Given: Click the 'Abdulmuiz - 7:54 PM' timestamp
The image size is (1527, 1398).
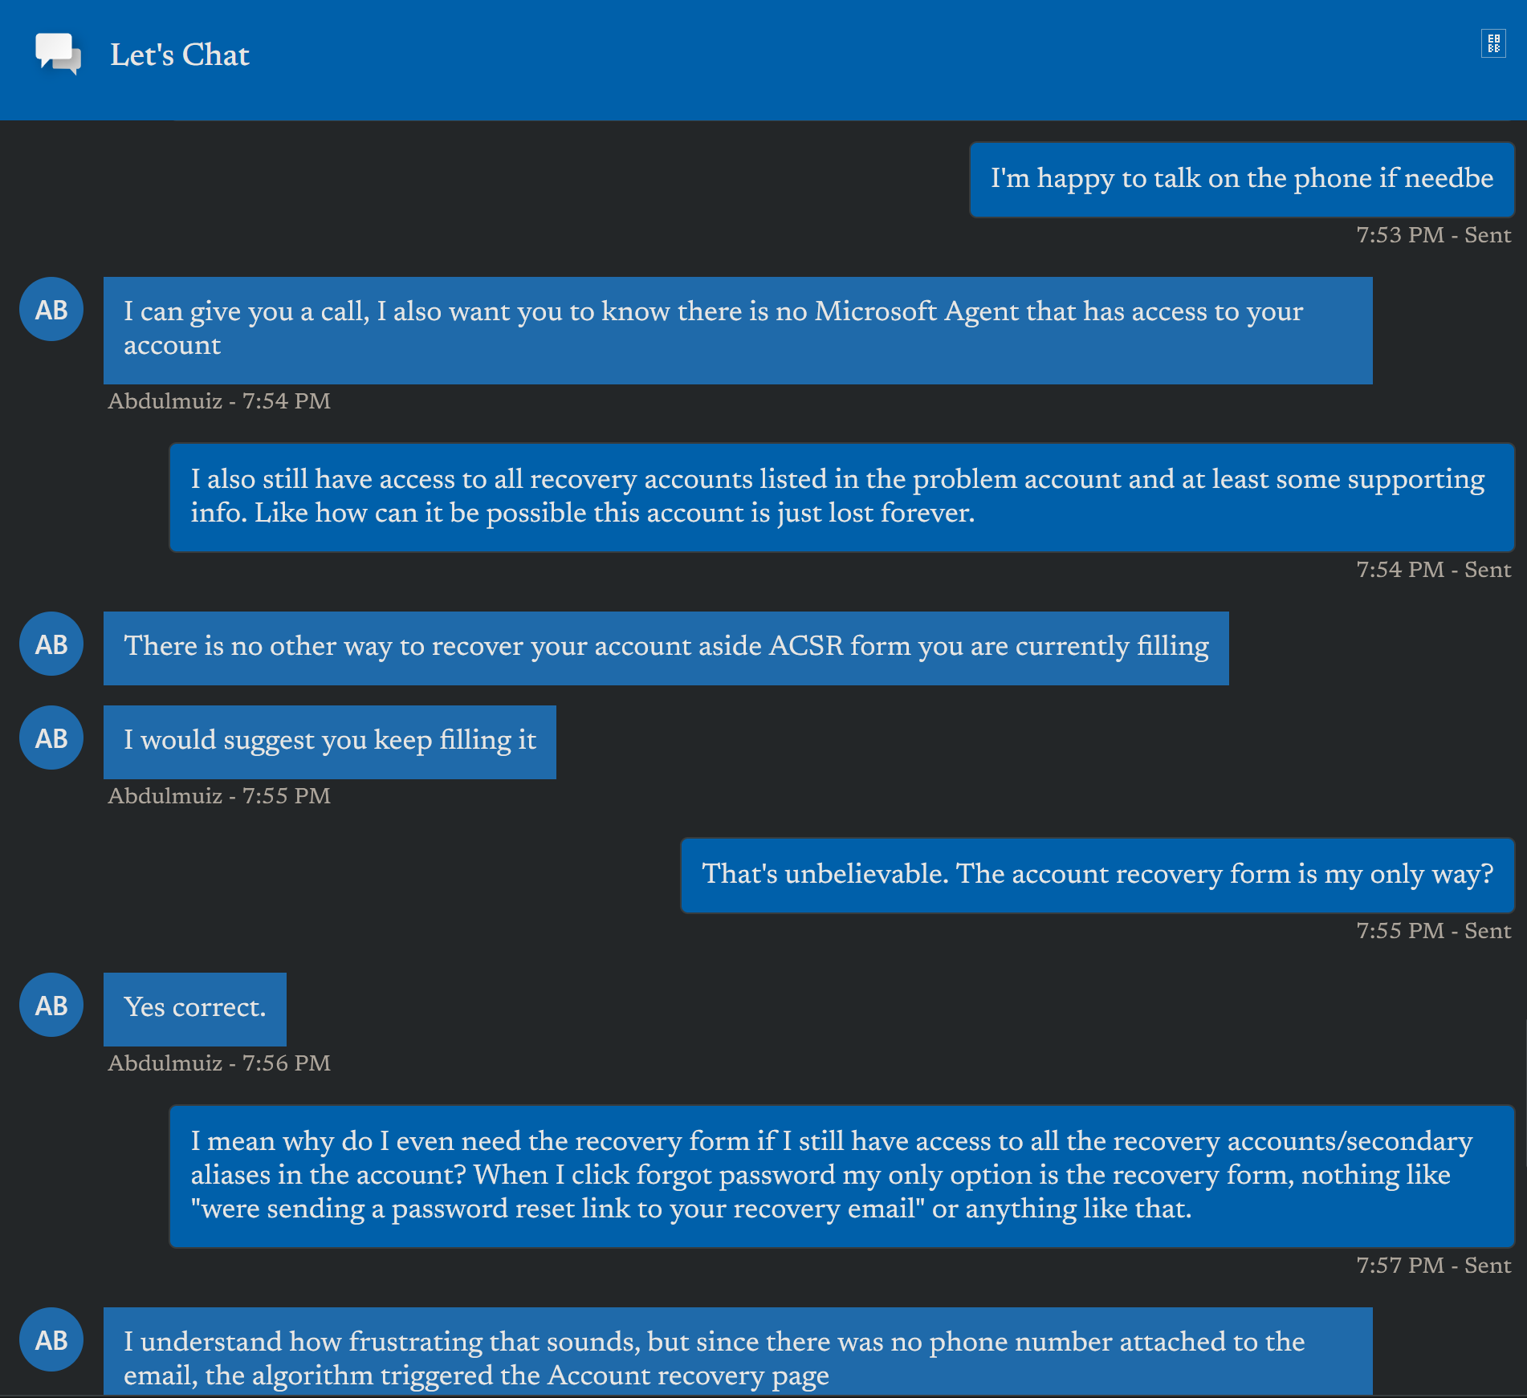Looking at the screenshot, I should (x=219, y=401).
